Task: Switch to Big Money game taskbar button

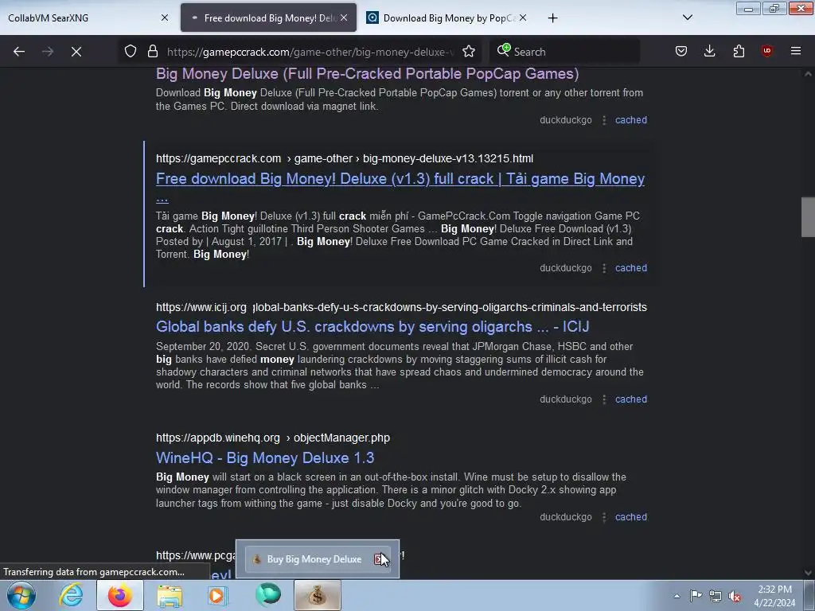Action: coord(317,595)
